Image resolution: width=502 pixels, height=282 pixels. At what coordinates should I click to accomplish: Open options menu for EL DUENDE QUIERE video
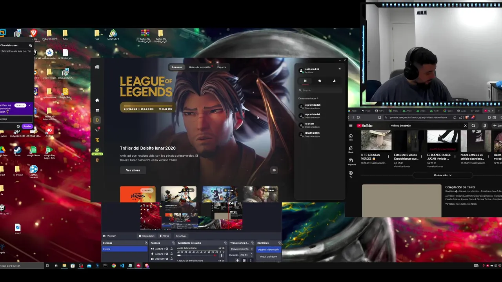coord(455,156)
